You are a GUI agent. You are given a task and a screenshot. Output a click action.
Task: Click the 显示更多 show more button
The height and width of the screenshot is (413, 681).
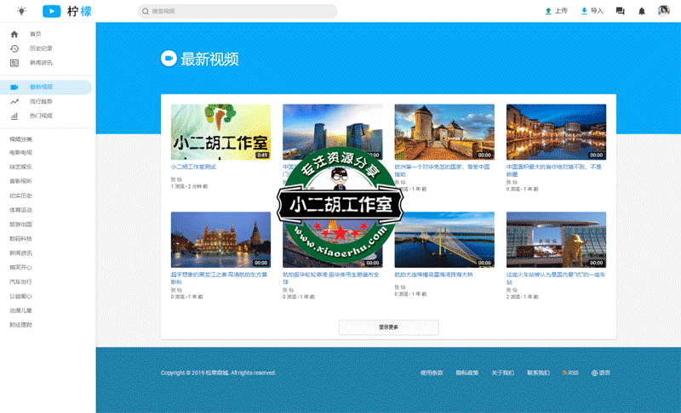click(x=388, y=327)
